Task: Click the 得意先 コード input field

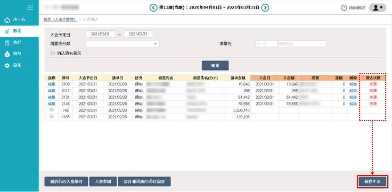Action: pyautogui.click(x=266, y=44)
